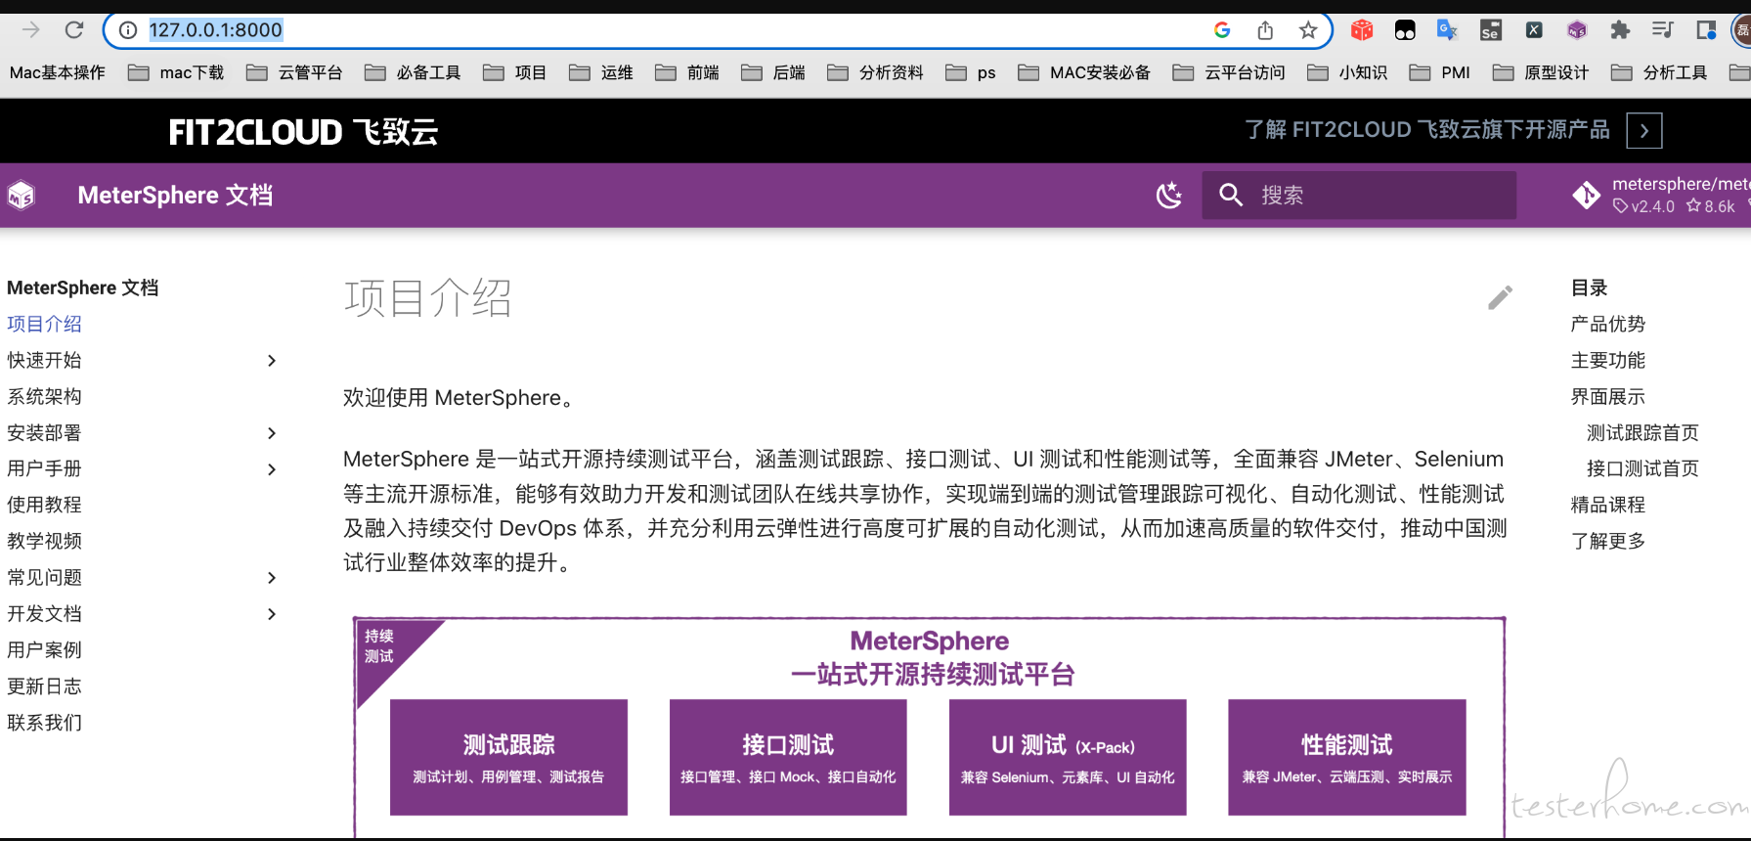The height and width of the screenshot is (841, 1751).
Task: Jump to 精品课程 in the table of contents
Action: (1608, 505)
